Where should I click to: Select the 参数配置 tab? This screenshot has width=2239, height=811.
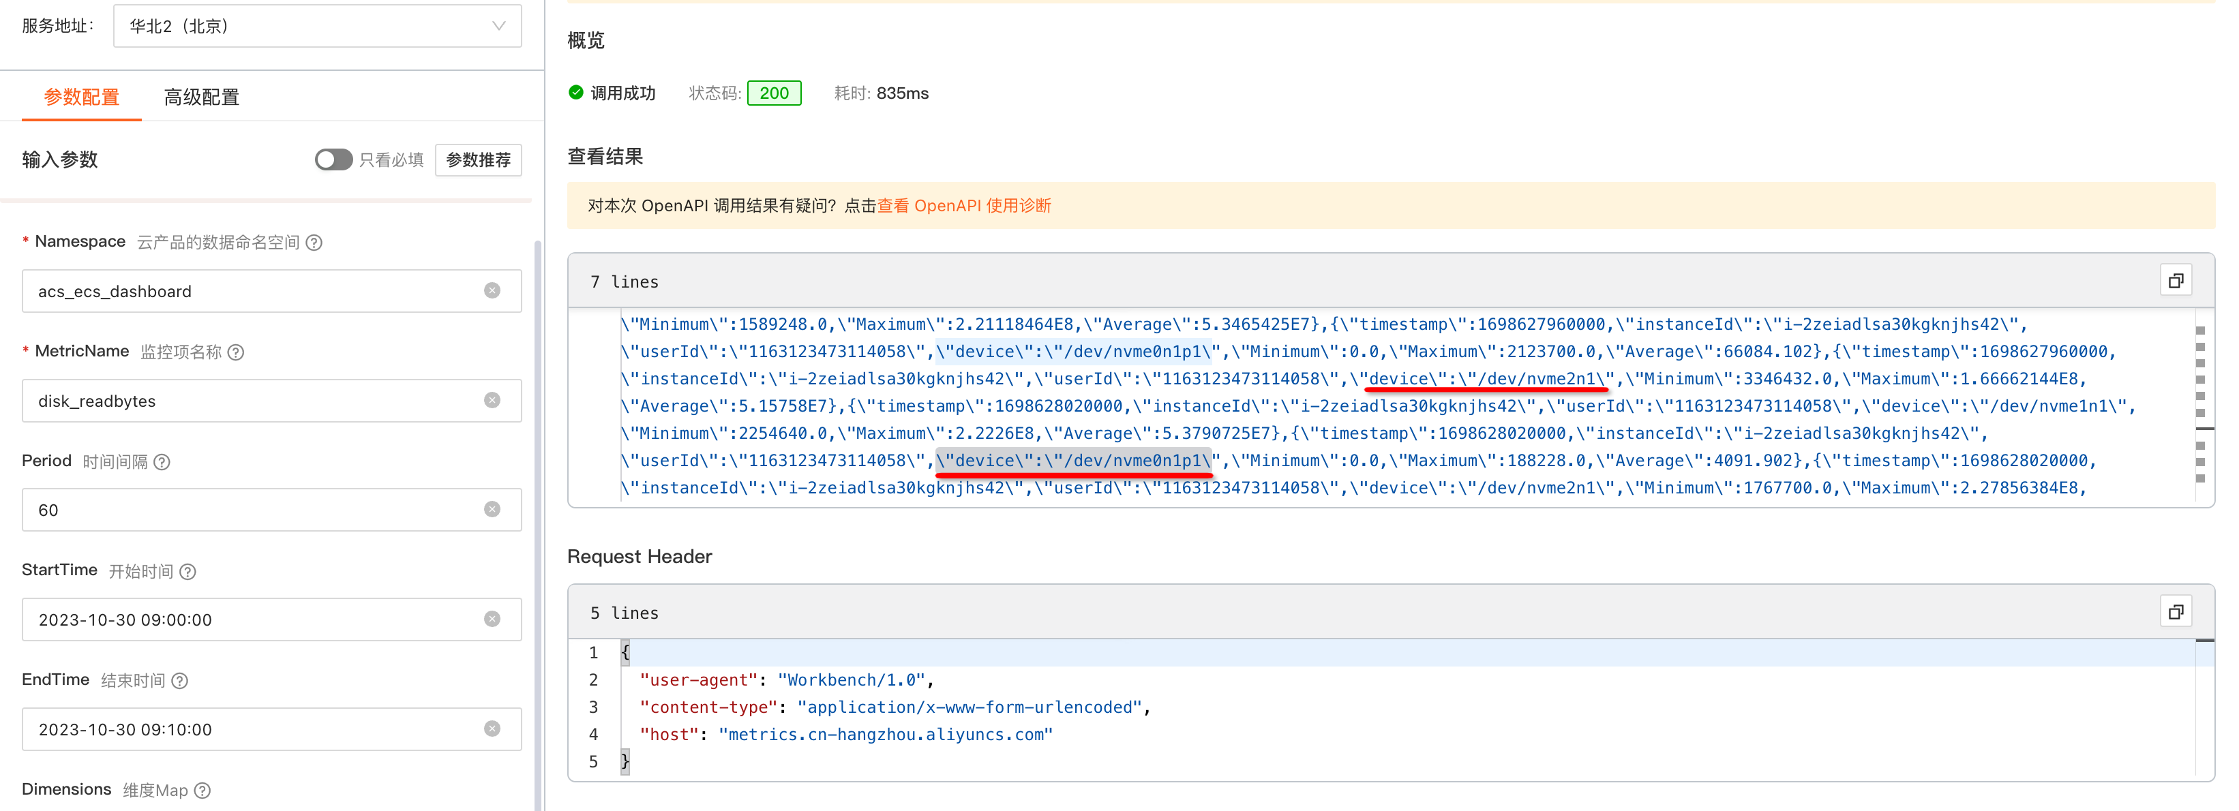coord(82,97)
